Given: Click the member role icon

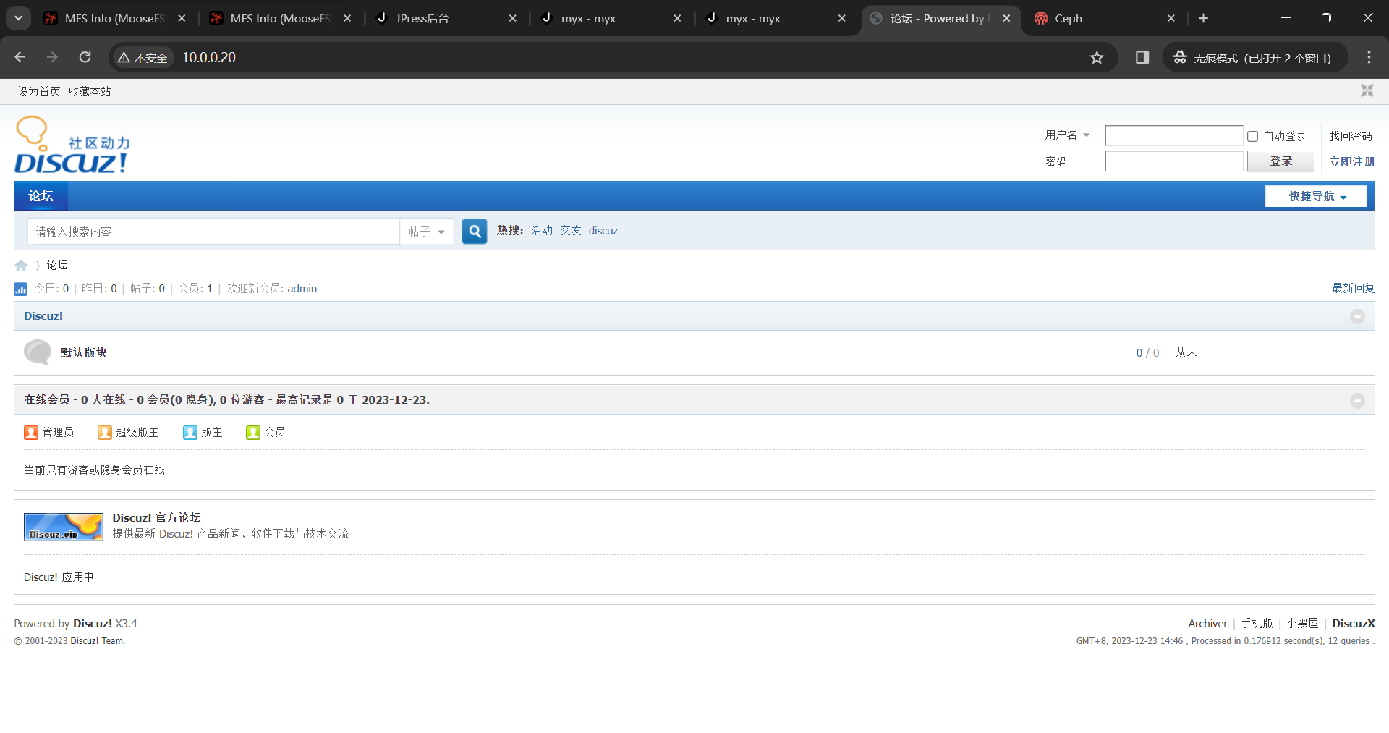Looking at the screenshot, I should (x=253, y=432).
